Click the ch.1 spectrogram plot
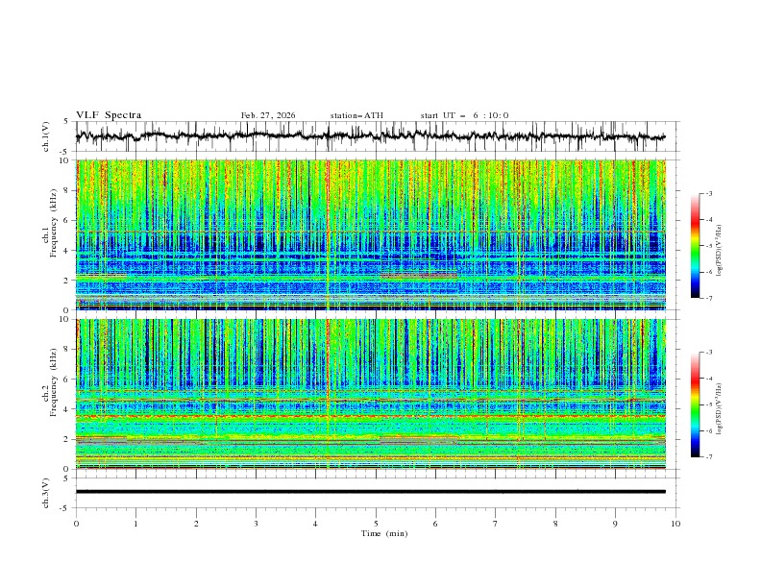The width and height of the screenshot is (761, 588). click(x=371, y=234)
